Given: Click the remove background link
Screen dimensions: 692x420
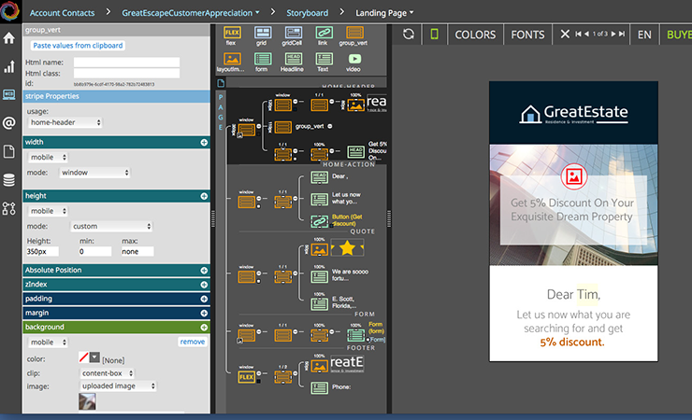Looking at the screenshot, I should click(x=192, y=342).
